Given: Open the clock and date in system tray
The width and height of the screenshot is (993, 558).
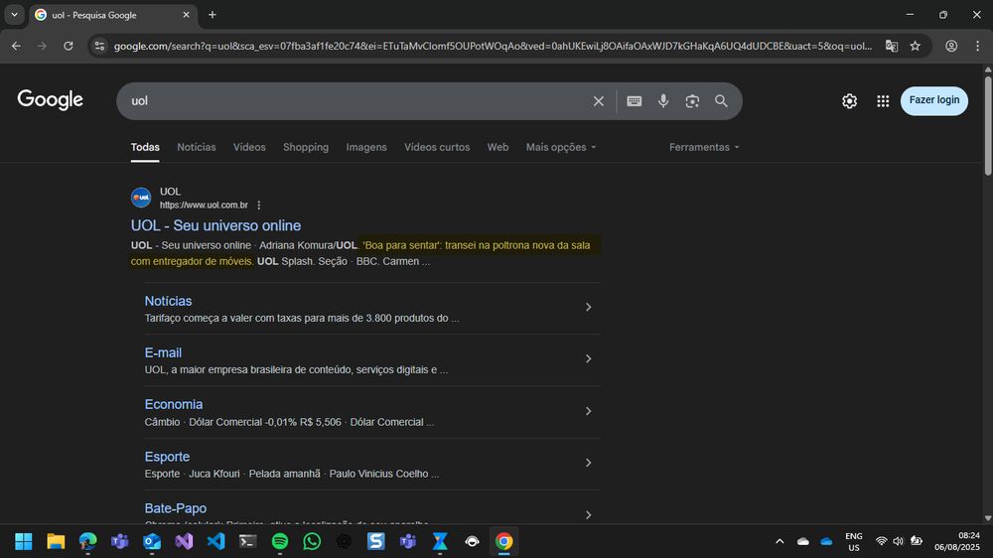Looking at the screenshot, I should point(956,541).
